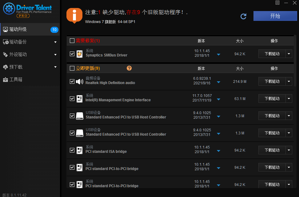
Task: Expand the 驱动备份 sidebar section
Action: point(30,42)
